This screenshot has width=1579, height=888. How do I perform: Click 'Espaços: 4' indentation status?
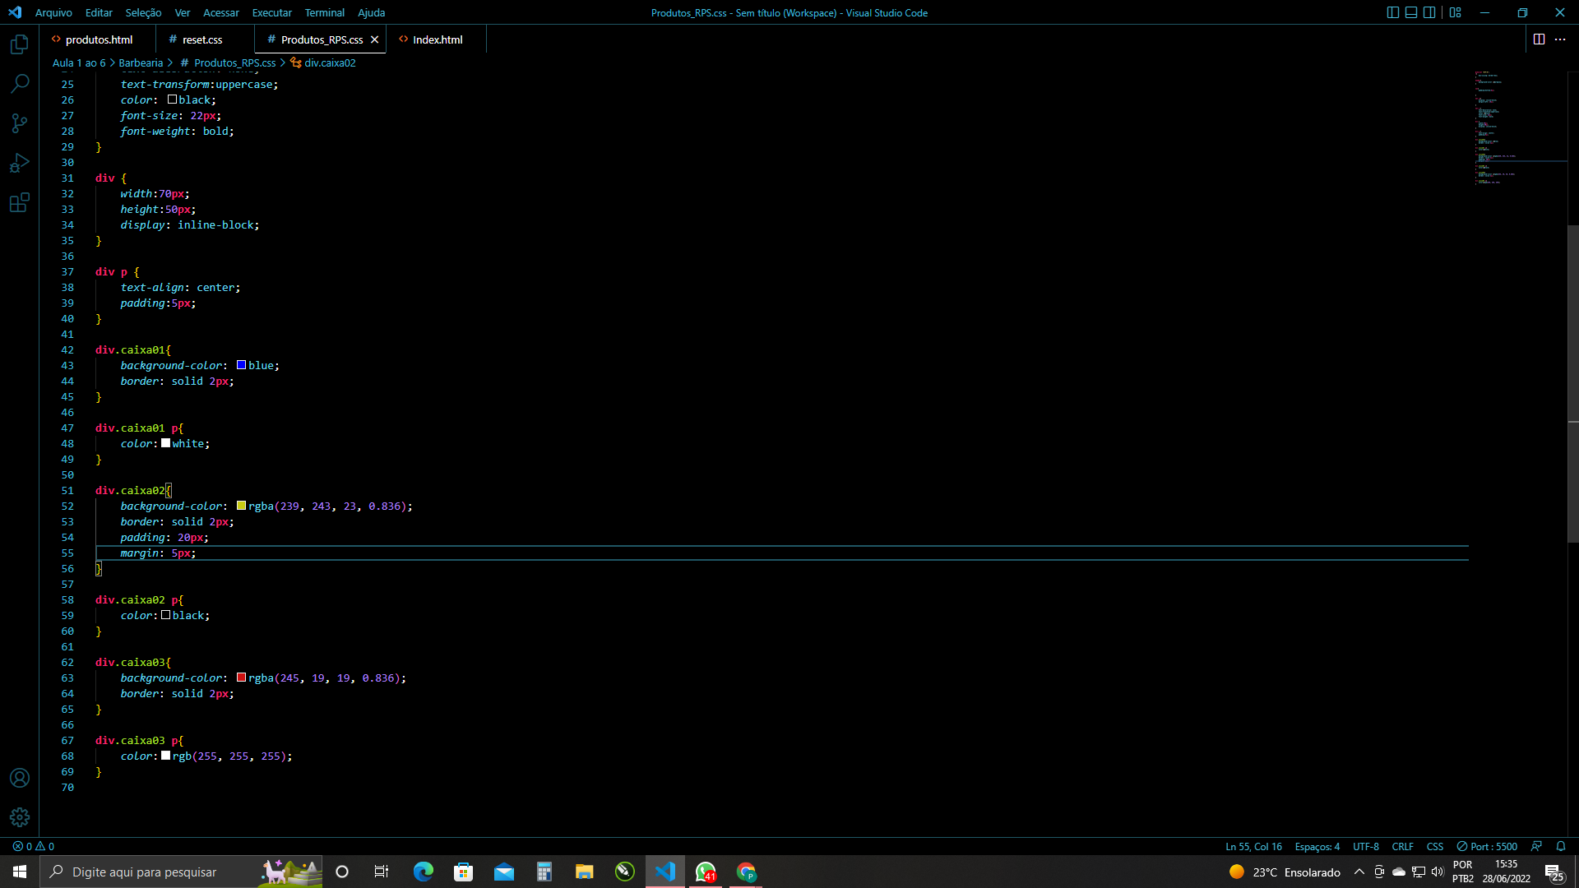point(1317,846)
